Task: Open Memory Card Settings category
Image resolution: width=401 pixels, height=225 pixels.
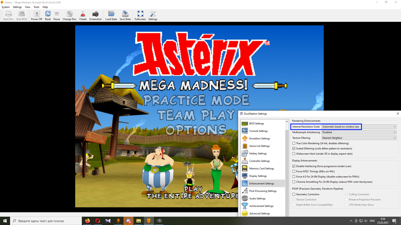Action: pyautogui.click(x=263, y=168)
